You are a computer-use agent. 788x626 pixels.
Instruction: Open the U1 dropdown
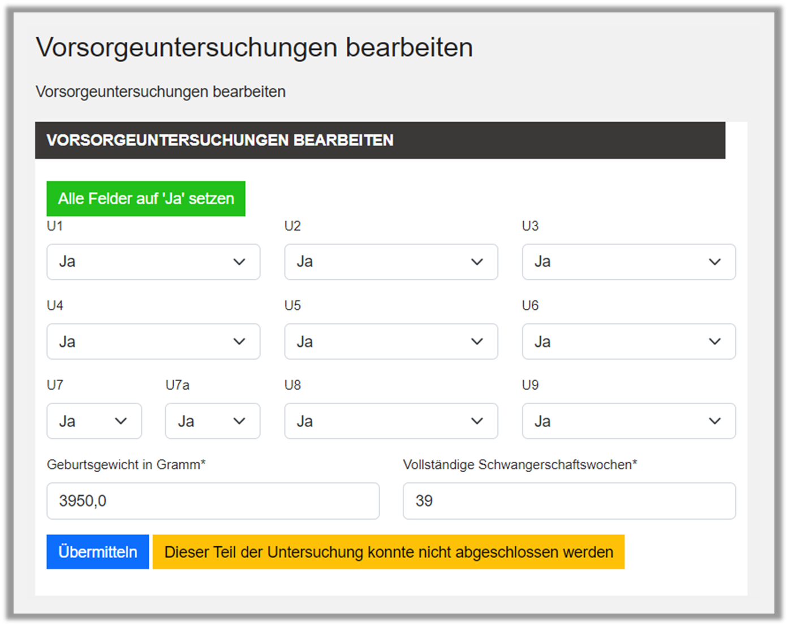coord(153,262)
